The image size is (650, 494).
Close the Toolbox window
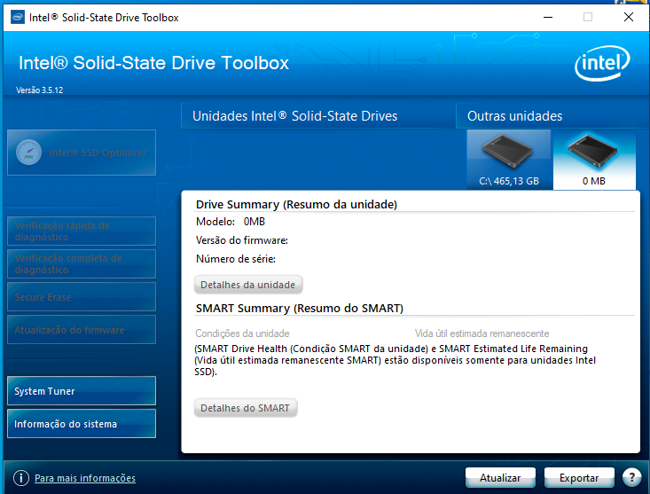629,18
